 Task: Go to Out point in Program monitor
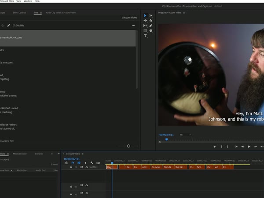point(262,147)
